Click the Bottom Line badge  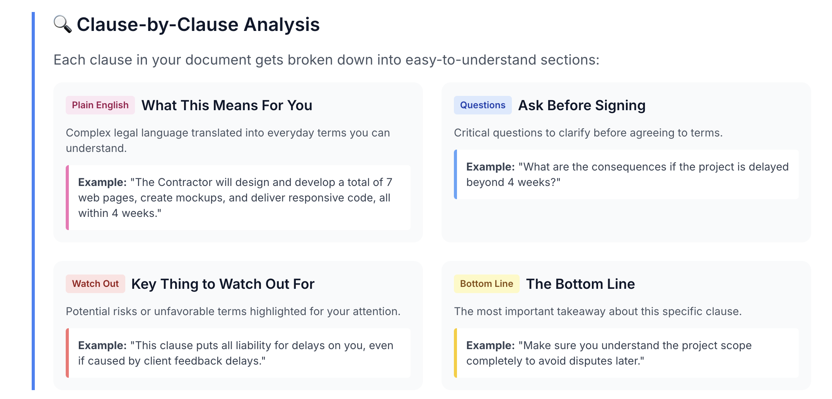coord(486,284)
